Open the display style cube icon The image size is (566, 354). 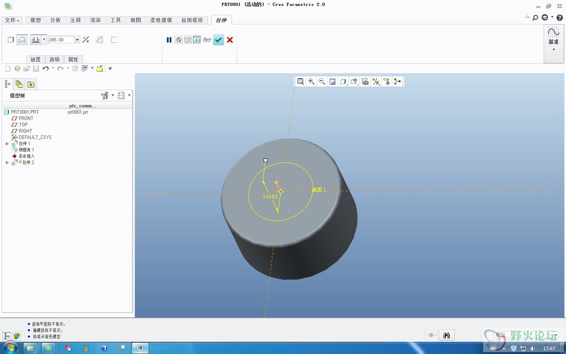point(343,81)
